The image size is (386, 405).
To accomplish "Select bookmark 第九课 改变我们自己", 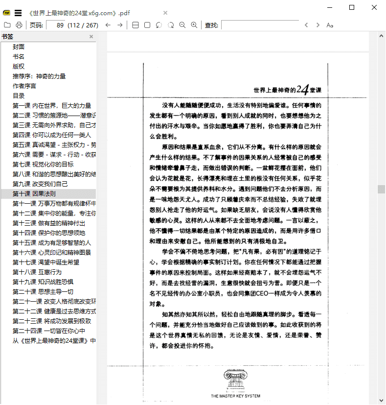I will tap(41, 184).
